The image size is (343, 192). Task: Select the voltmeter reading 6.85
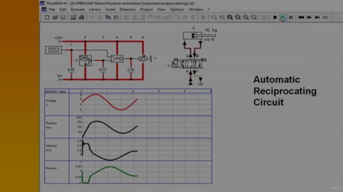coord(71,70)
